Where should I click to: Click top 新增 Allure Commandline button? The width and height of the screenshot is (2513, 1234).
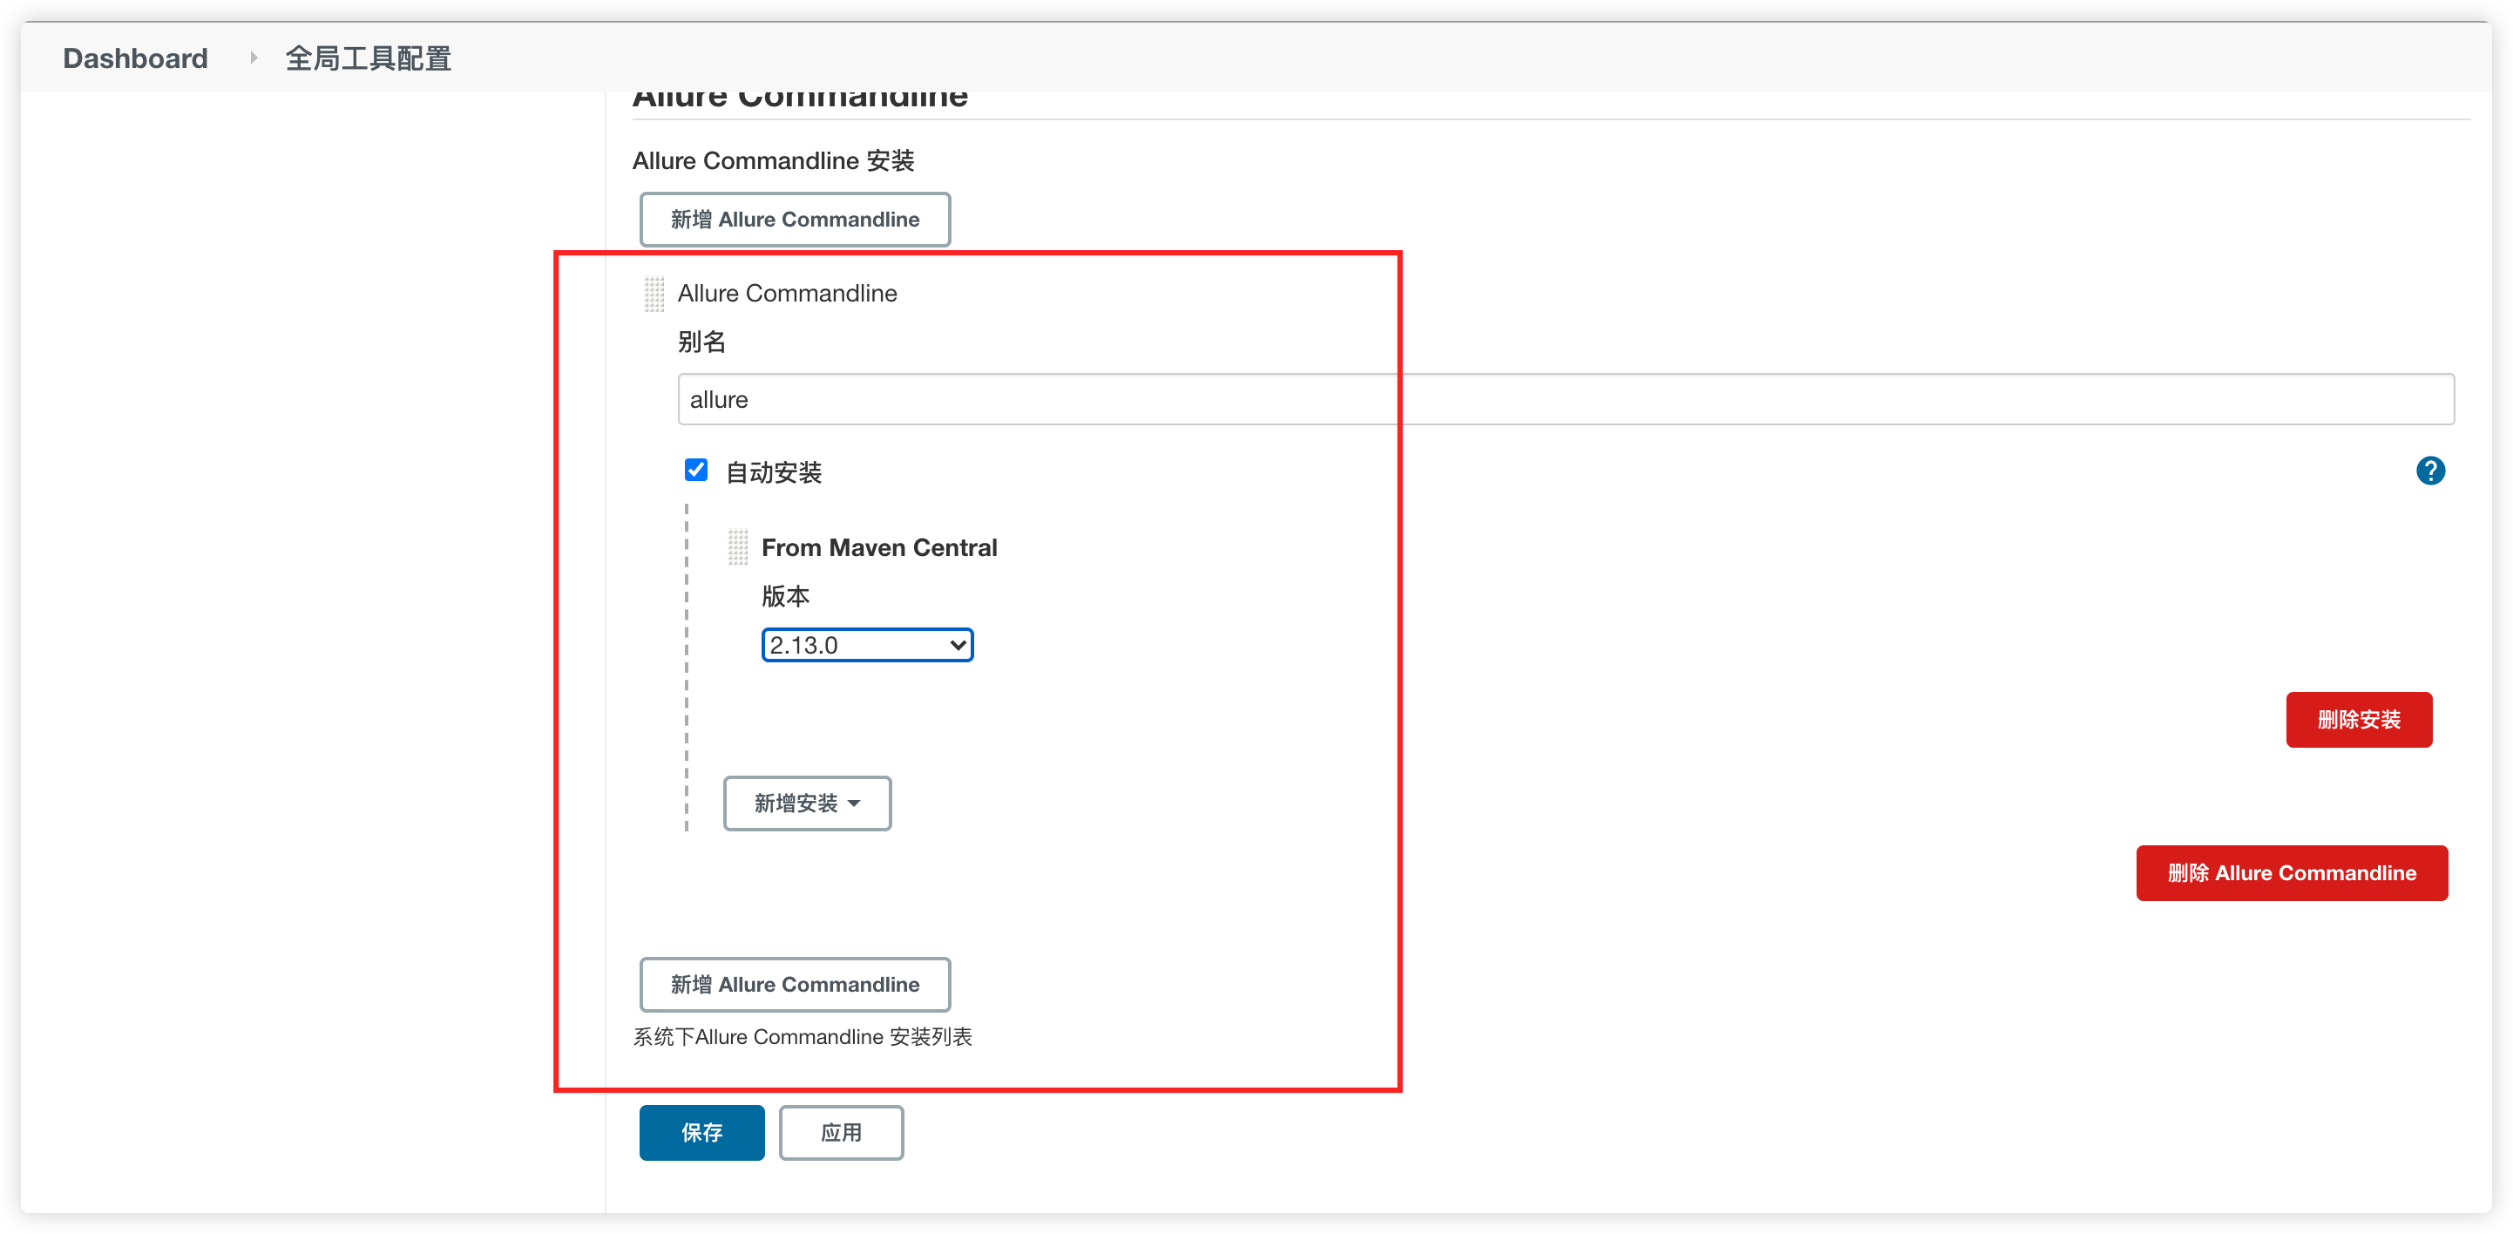pyautogui.click(x=794, y=220)
